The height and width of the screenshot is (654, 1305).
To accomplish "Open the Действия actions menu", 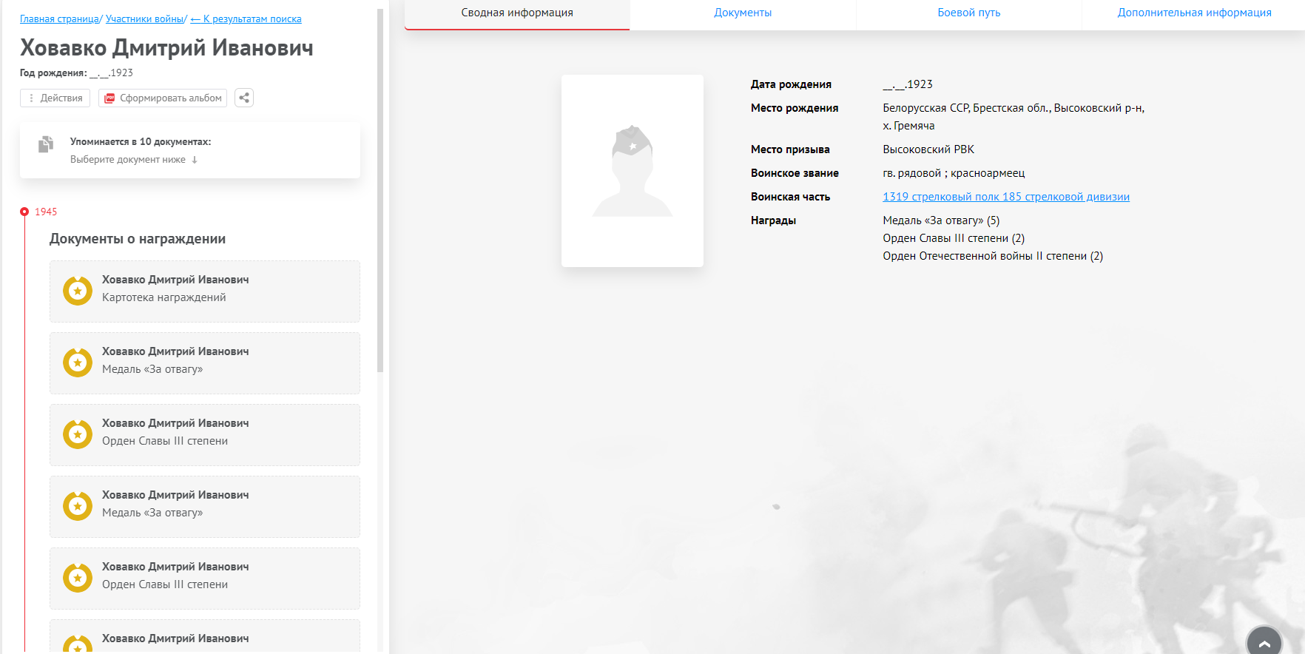I will (55, 98).
